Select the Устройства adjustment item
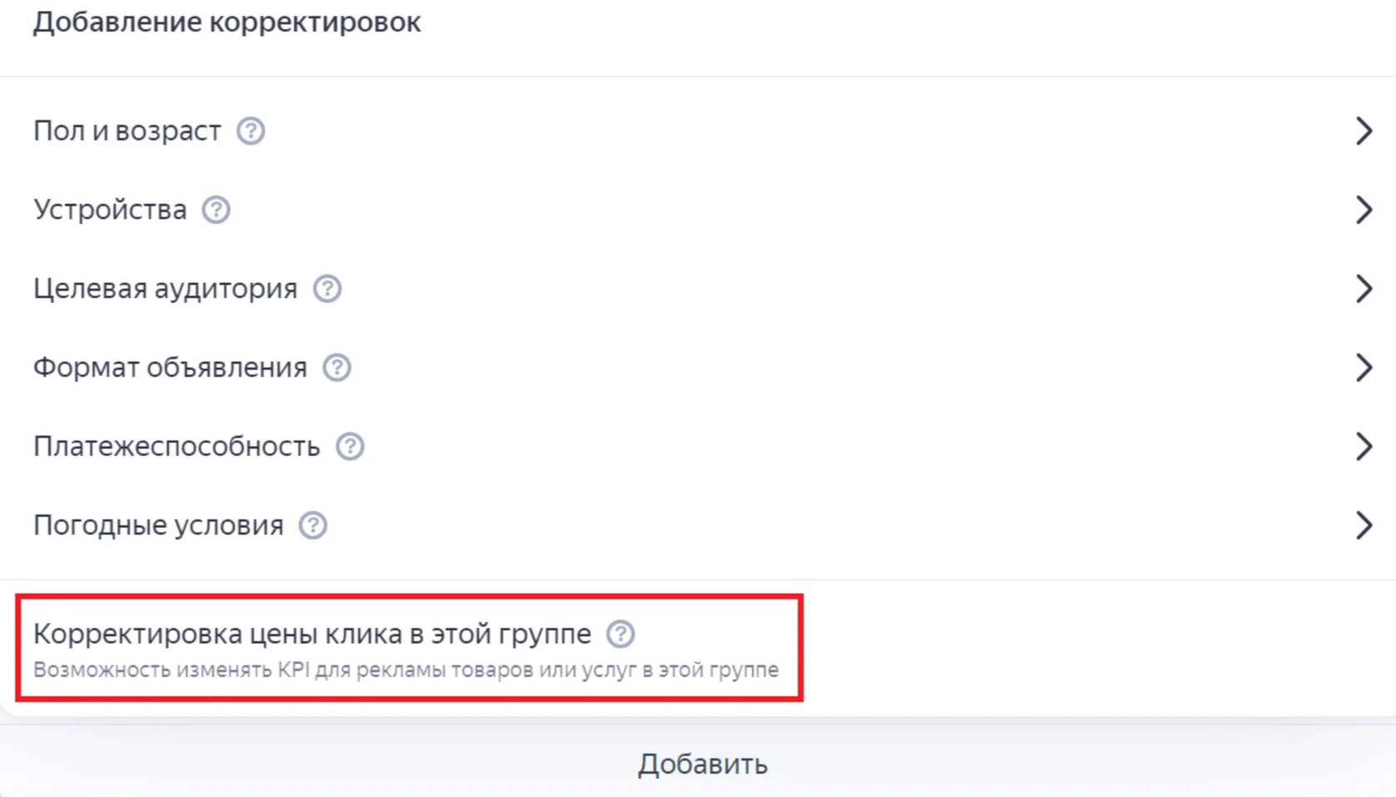 698,209
